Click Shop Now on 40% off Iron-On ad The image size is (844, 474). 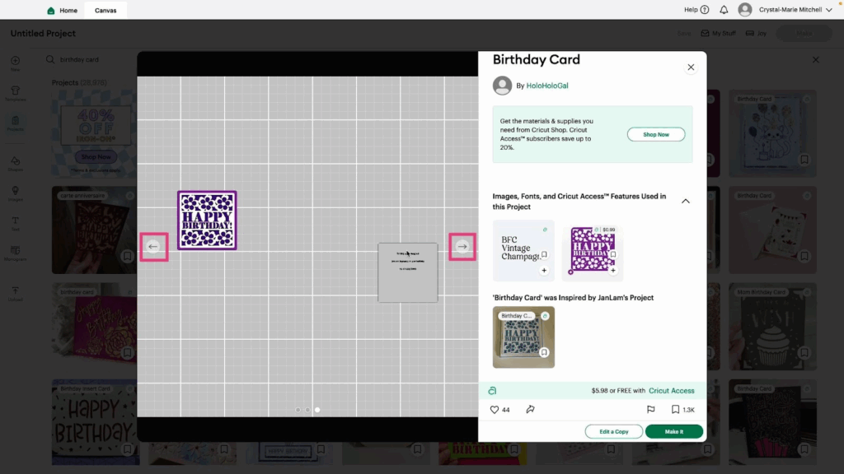[96, 157]
